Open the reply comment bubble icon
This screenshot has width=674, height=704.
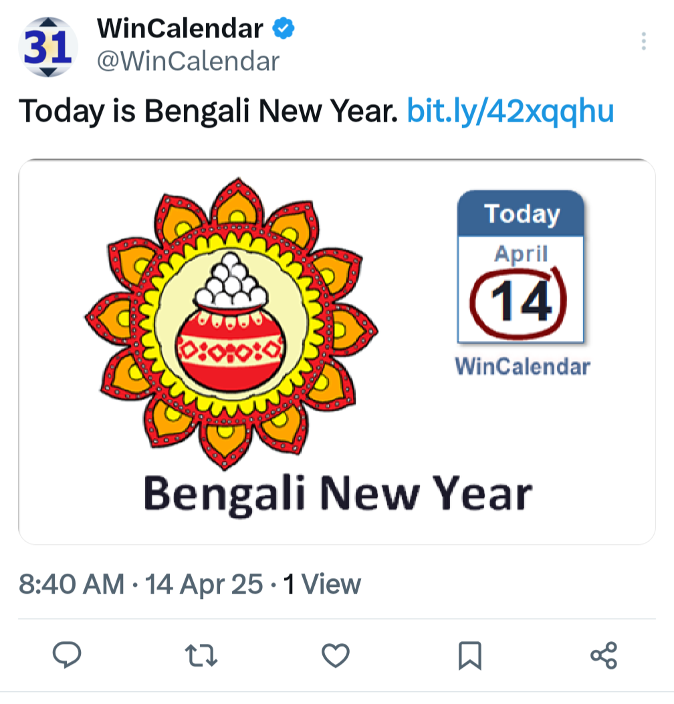point(67,655)
